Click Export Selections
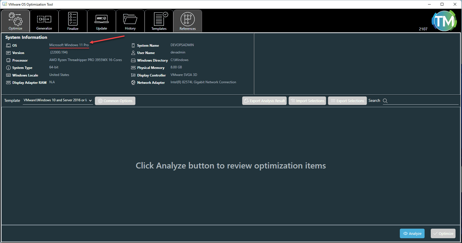 [x=347, y=101]
